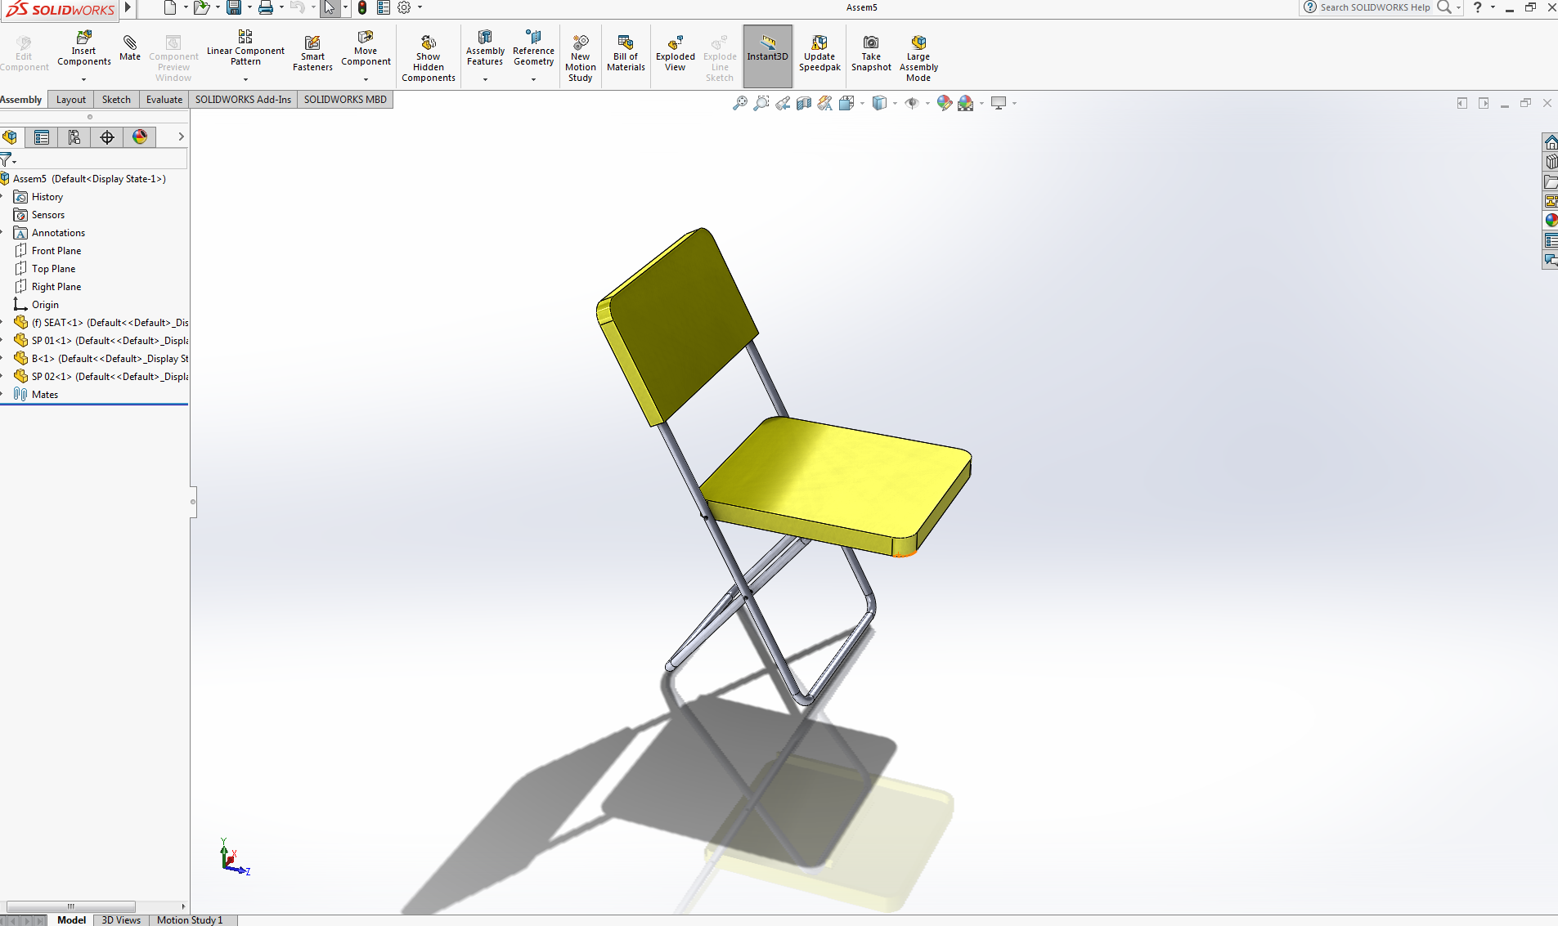The width and height of the screenshot is (1558, 926).
Task: Open the SOLIDWORKS MBD tab
Action: coord(345,100)
